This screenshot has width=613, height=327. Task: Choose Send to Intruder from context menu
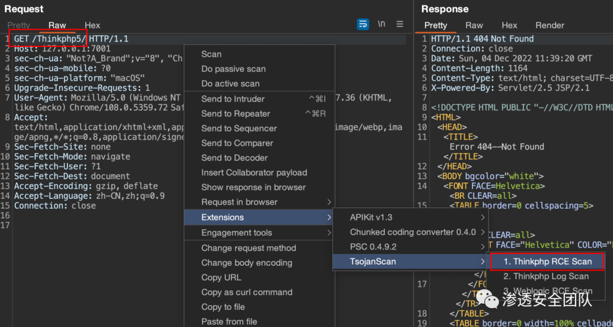pos(233,99)
